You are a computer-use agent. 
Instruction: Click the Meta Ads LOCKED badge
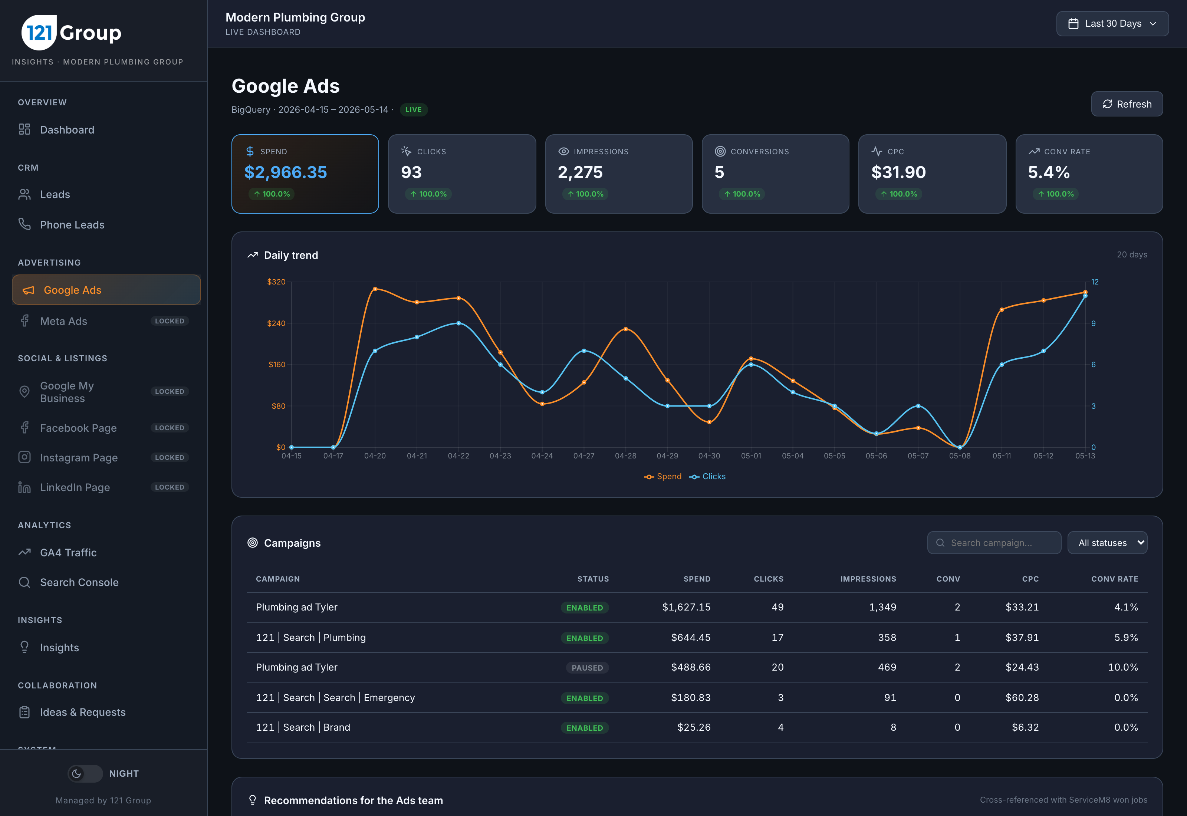click(x=170, y=321)
